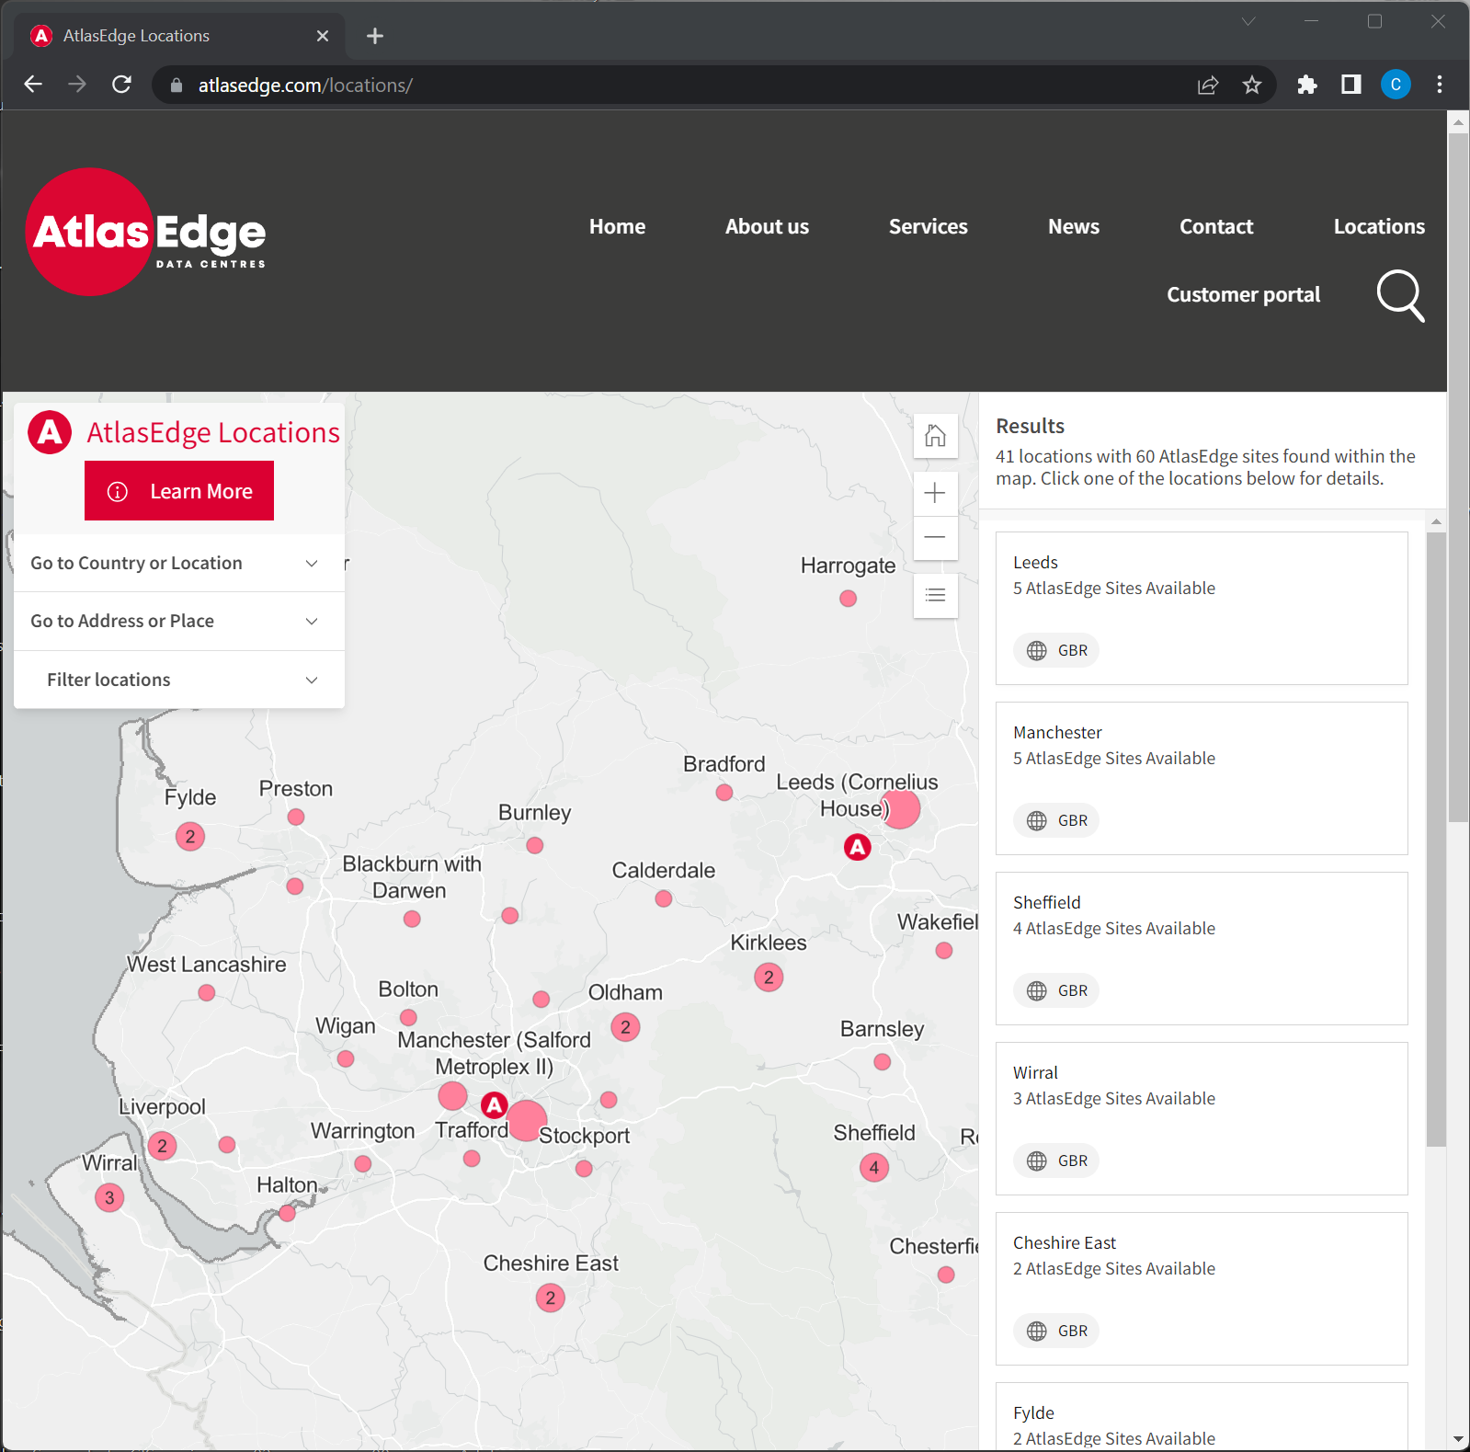Open the Cheshire East result card
The height and width of the screenshot is (1452, 1470).
(x=1202, y=1288)
